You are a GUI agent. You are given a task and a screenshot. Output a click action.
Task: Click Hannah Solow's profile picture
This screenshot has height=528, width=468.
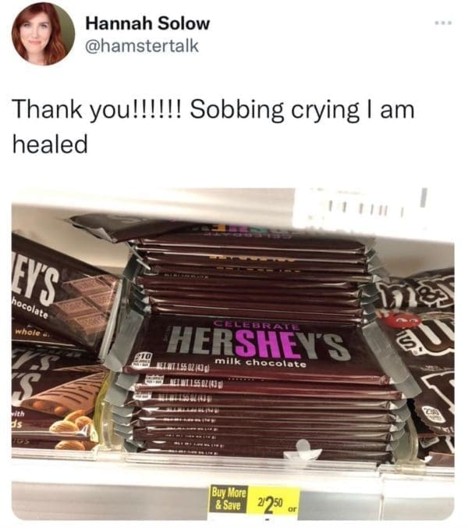(44, 34)
